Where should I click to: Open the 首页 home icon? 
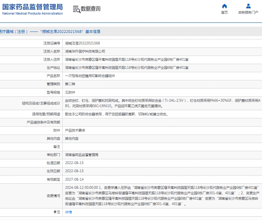click(224, 6)
